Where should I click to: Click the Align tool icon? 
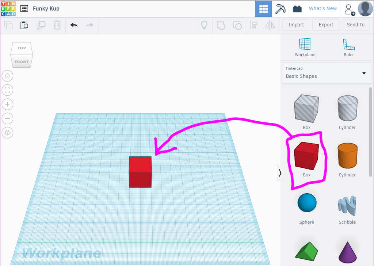pyautogui.click(x=254, y=25)
